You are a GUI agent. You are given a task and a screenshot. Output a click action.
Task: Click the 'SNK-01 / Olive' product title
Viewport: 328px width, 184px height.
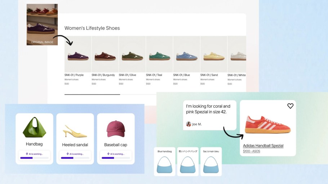click(127, 75)
